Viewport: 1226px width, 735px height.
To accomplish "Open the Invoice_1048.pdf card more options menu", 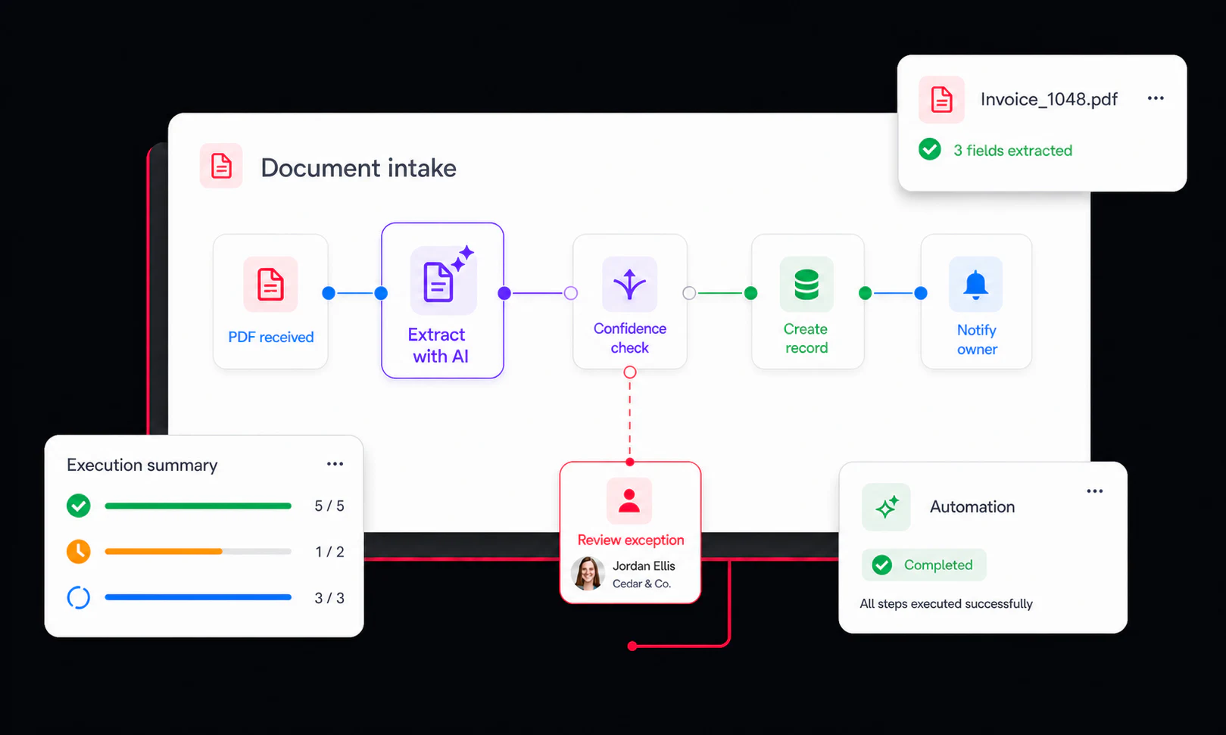I will coord(1156,98).
